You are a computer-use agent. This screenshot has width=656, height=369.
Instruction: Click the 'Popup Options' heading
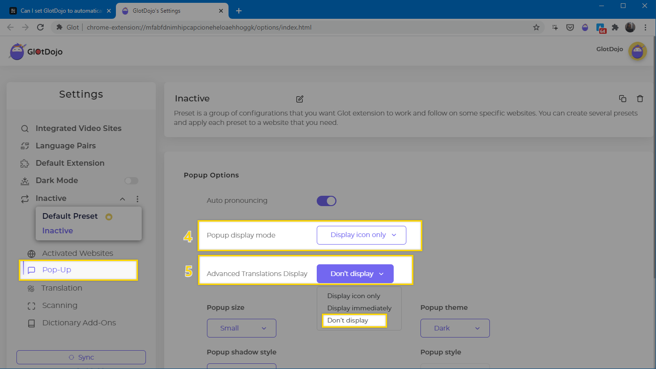tap(211, 175)
